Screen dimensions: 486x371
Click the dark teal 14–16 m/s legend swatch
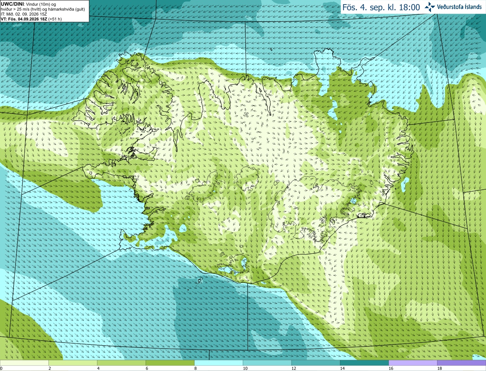364,363
